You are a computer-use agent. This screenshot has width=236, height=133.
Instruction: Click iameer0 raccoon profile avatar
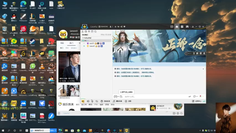[63, 34]
